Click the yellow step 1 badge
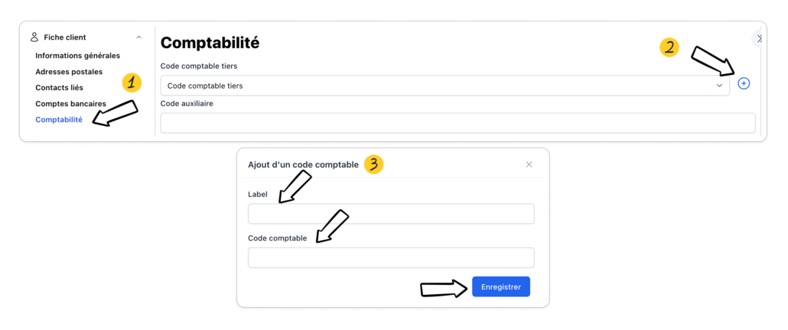This screenshot has height=330, width=788. (133, 82)
